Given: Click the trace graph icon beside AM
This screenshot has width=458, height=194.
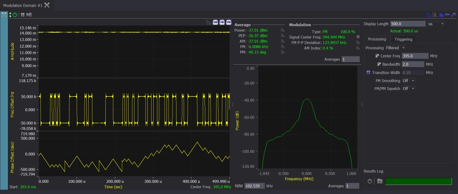Looking at the screenshot, I should coord(209,22).
